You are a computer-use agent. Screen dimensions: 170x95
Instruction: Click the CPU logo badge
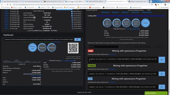pos(90,79)
